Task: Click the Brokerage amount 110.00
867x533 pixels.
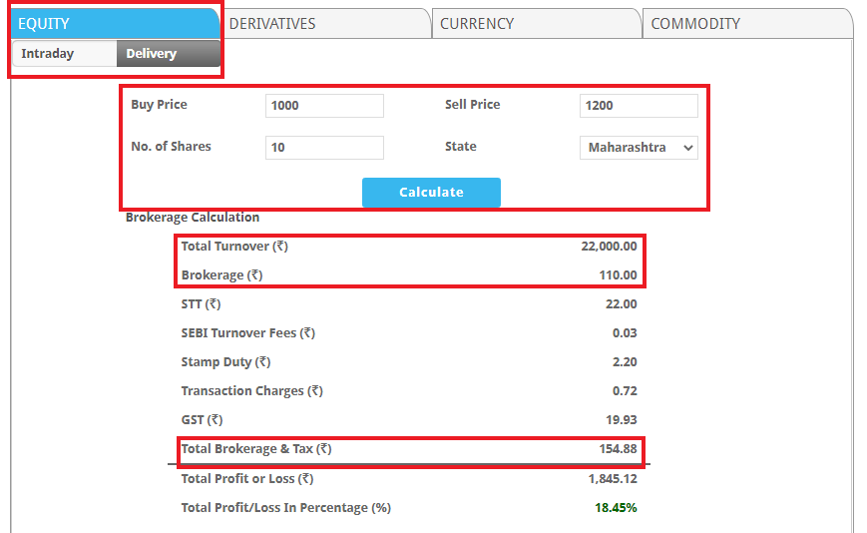Action: 618,275
